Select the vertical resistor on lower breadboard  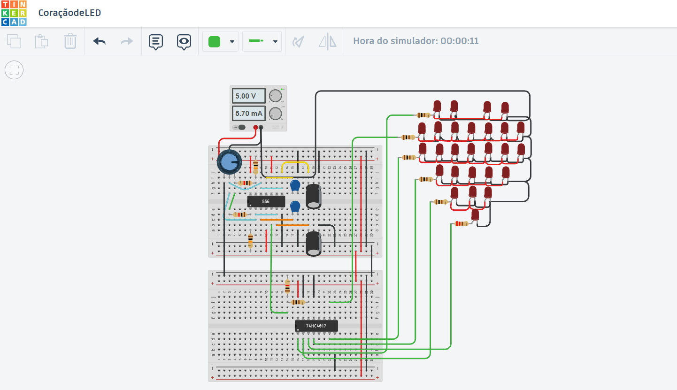(x=287, y=286)
